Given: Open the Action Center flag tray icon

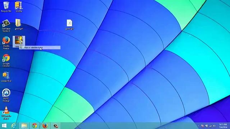Looking at the screenshot, I should pos(202,126).
